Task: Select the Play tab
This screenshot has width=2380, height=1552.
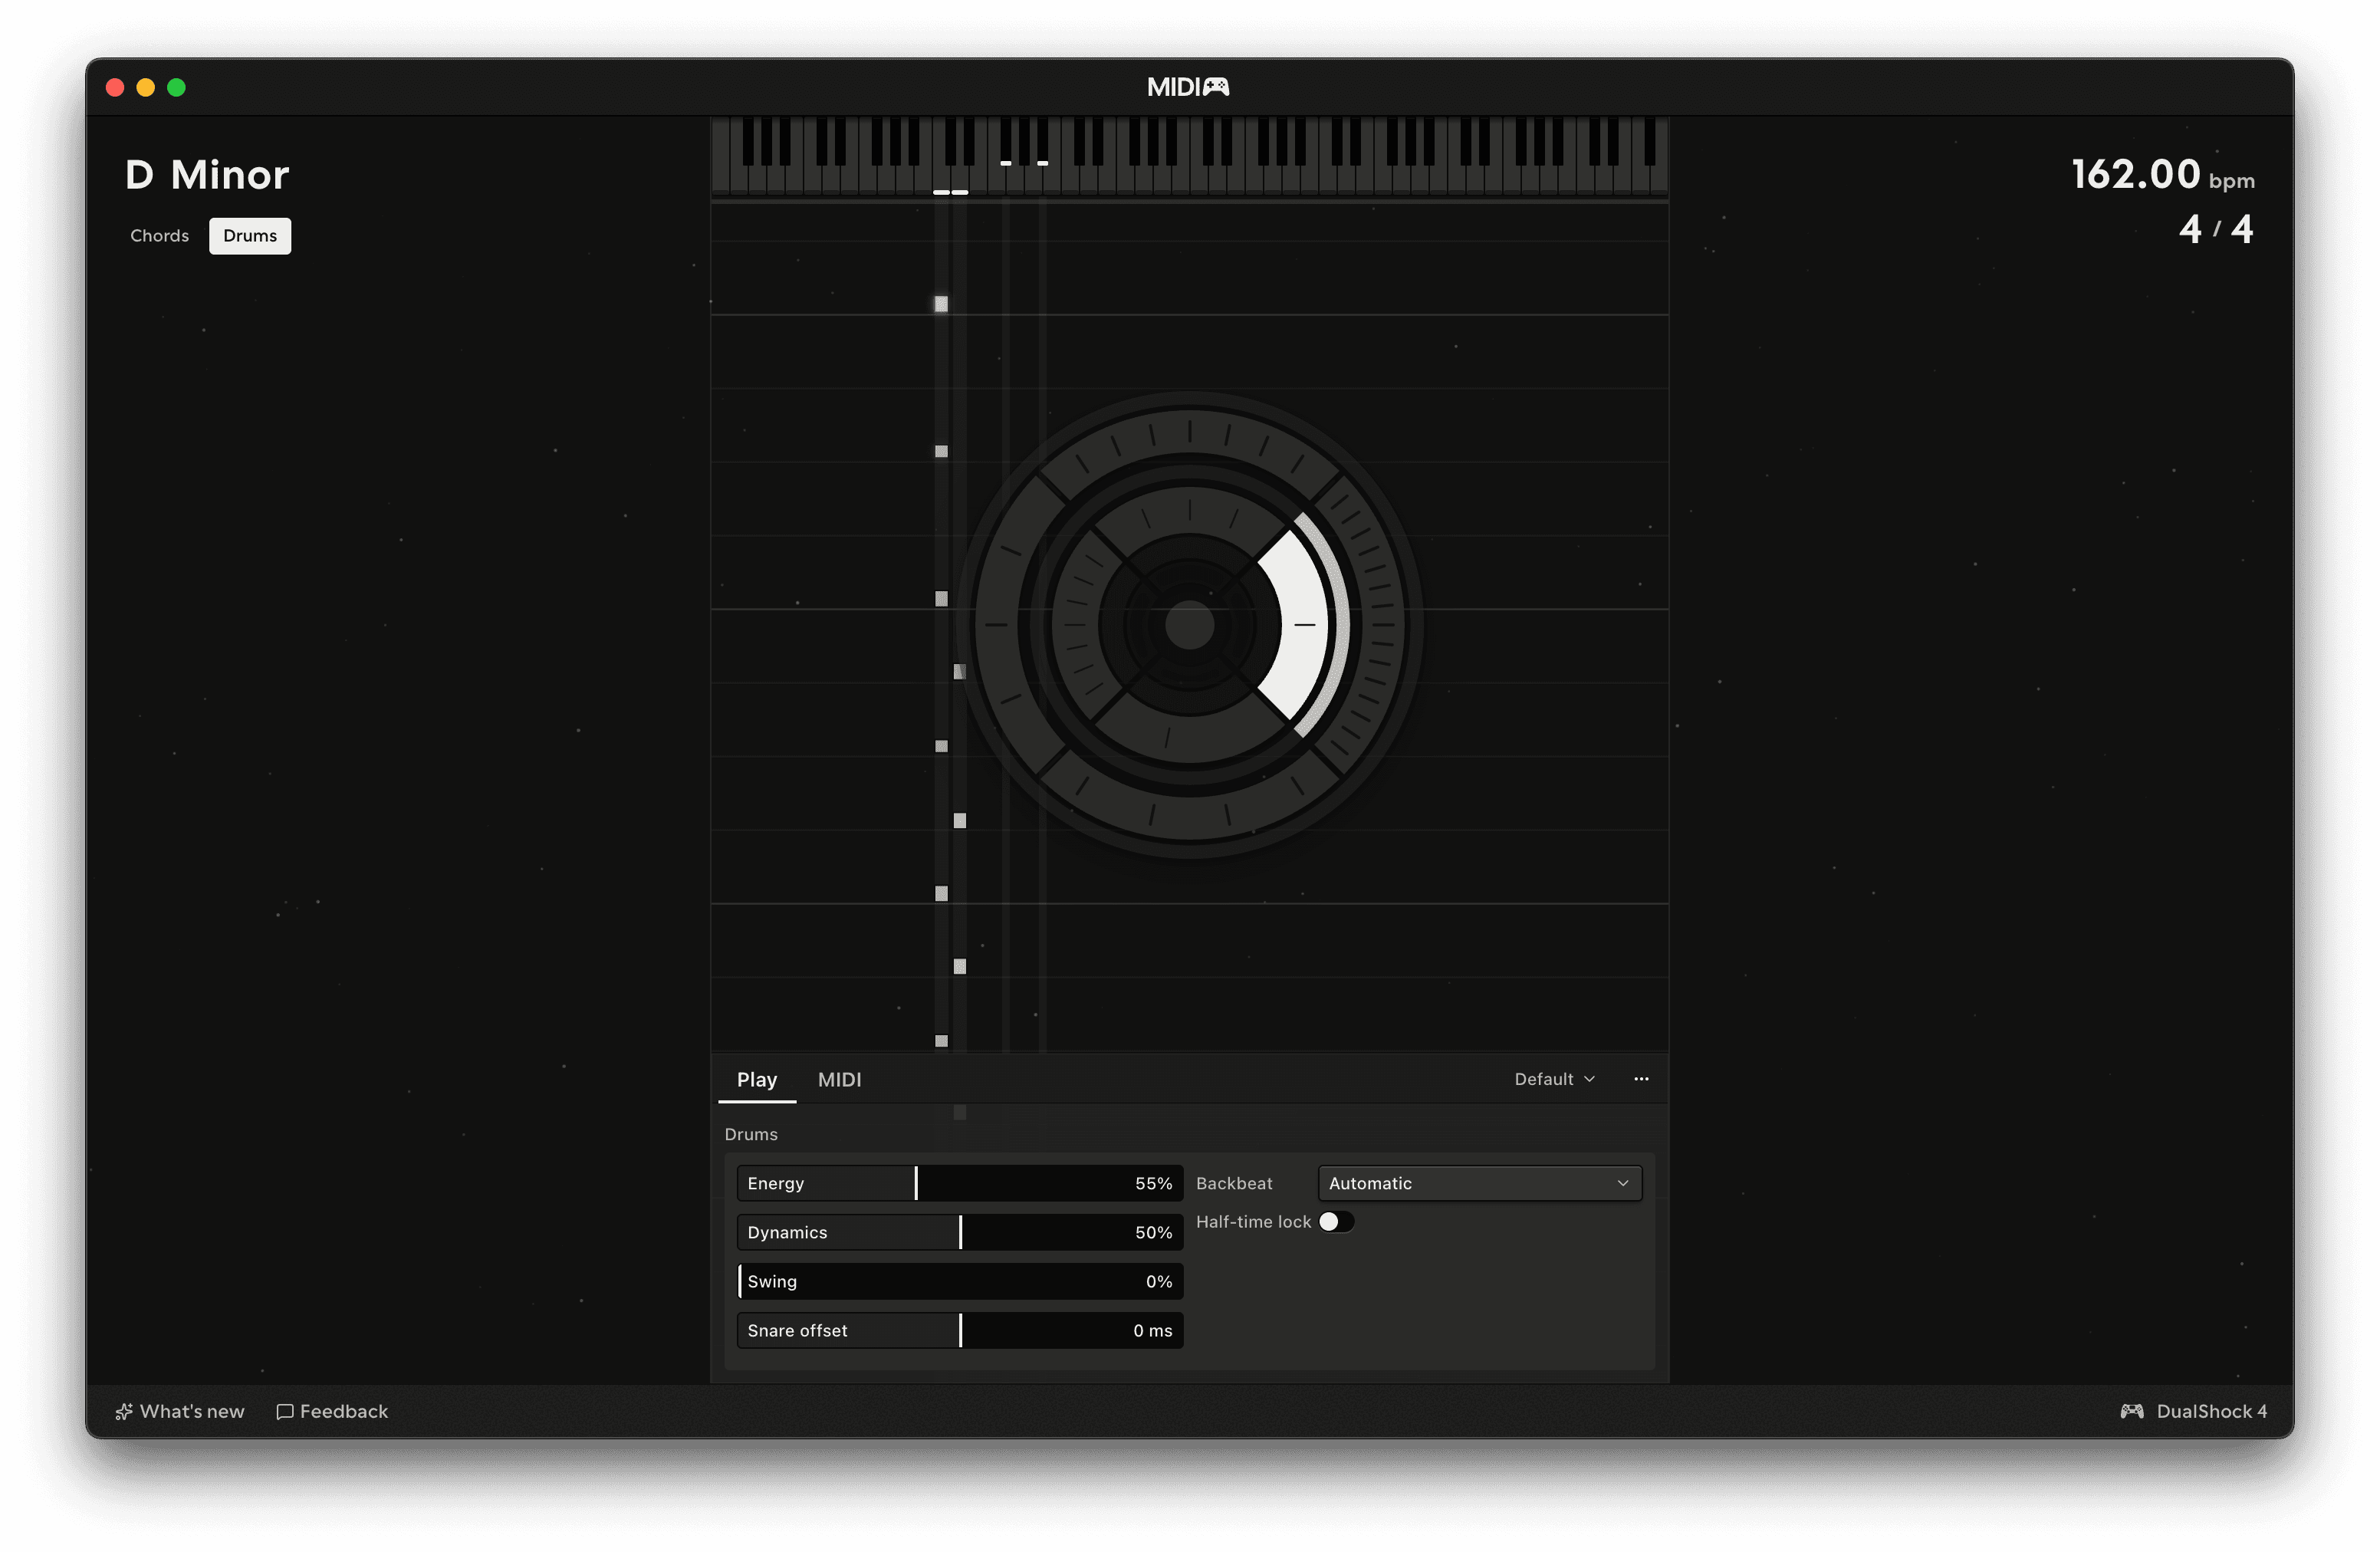Action: tap(757, 1079)
